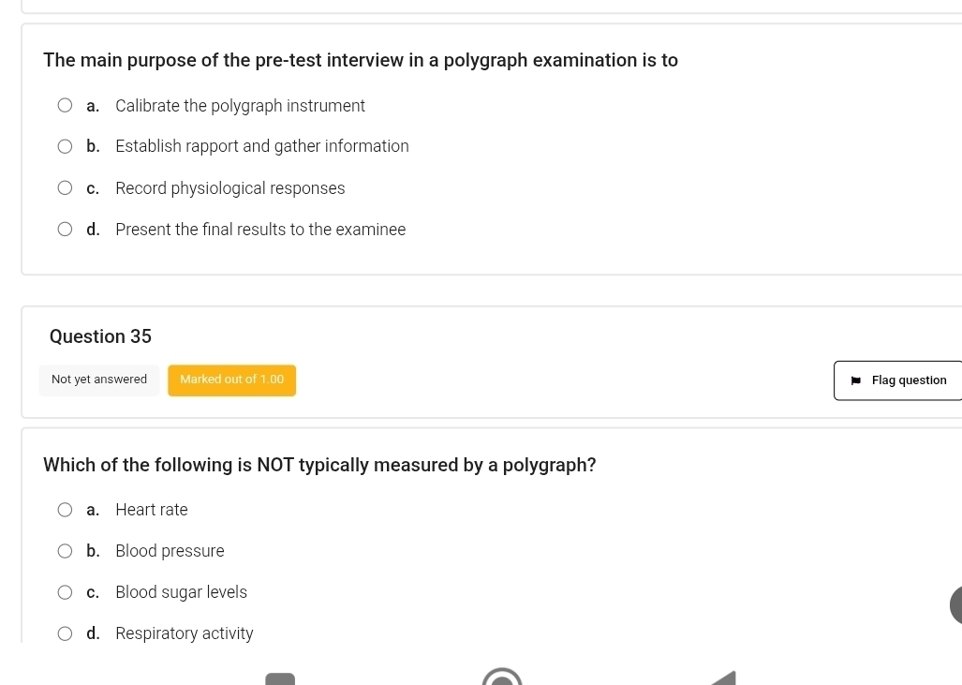This screenshot has width=962, height=685.
Task: Select Record physiological responses radio button
Action: coord(65,188)
